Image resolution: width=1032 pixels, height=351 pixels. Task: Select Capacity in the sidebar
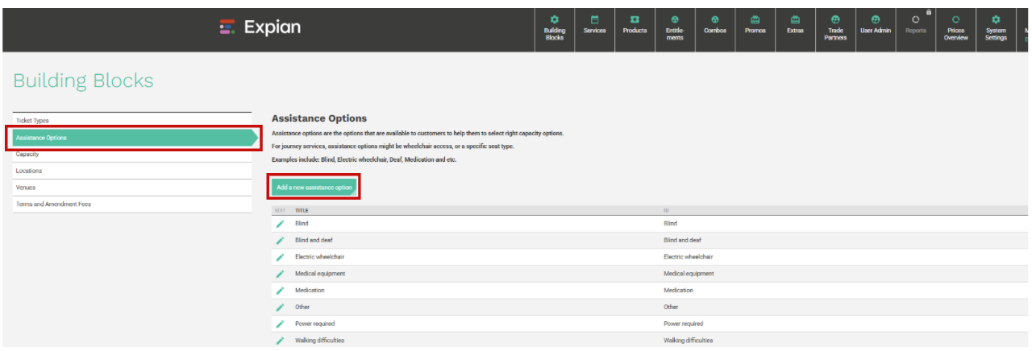coord(132,155)
